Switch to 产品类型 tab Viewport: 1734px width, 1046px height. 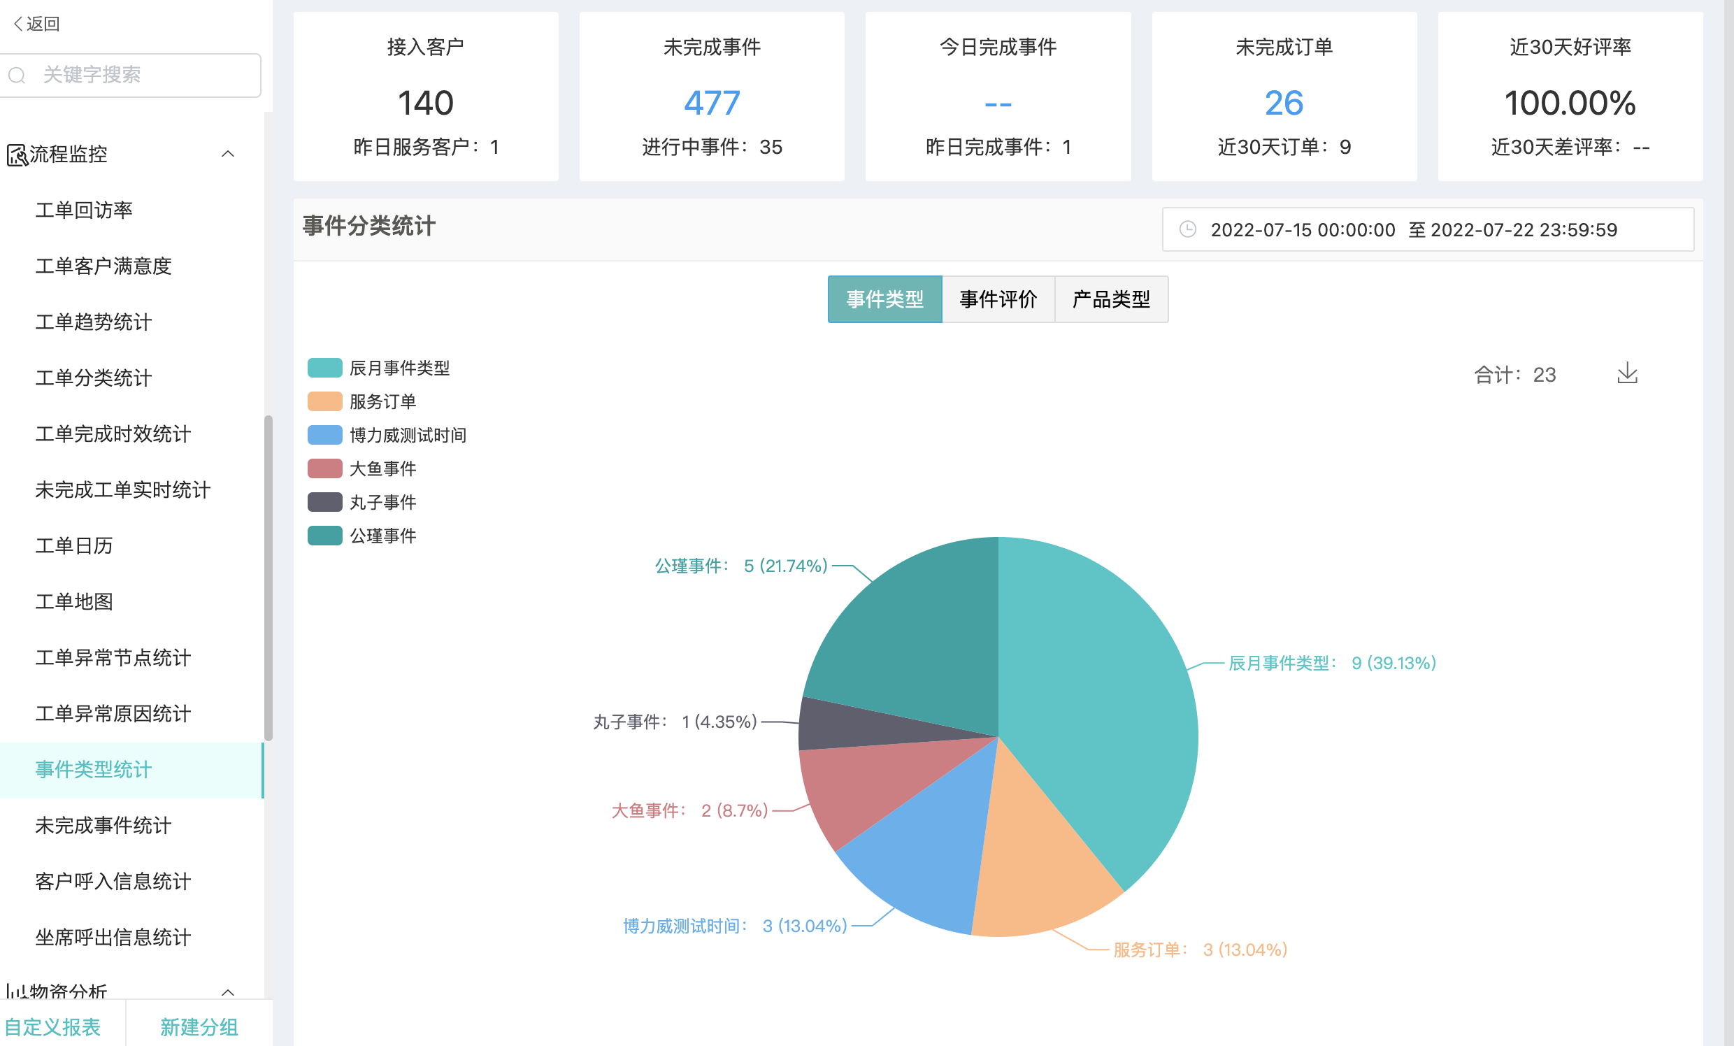tap(1111, 299)
